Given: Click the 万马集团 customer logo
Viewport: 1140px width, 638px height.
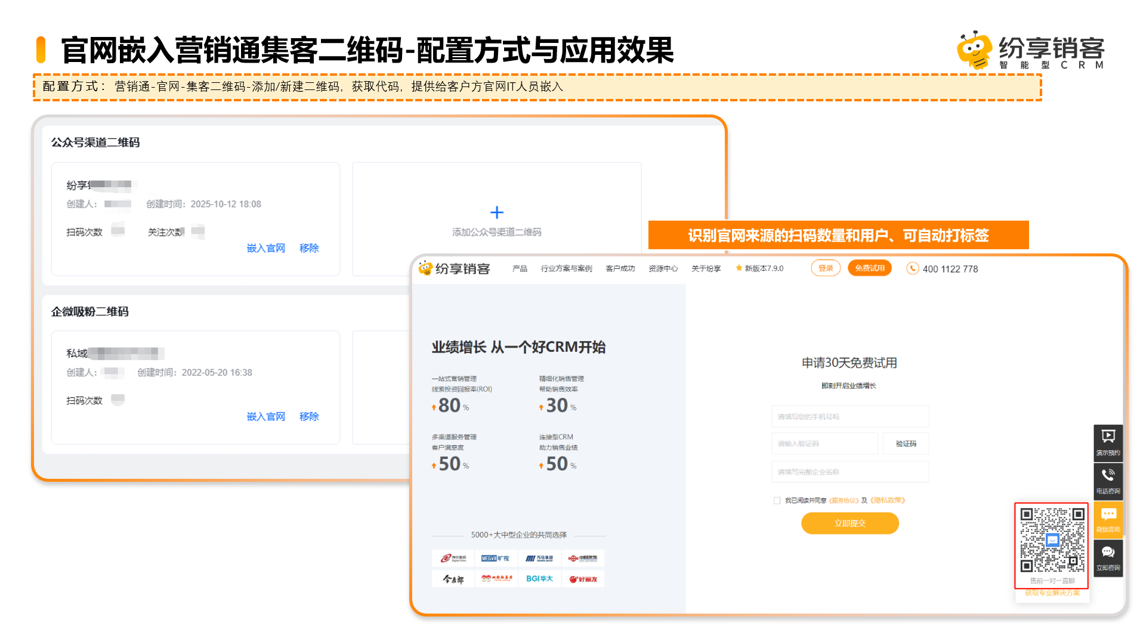Looking at the screenshot, I should (x=539, y=558).
